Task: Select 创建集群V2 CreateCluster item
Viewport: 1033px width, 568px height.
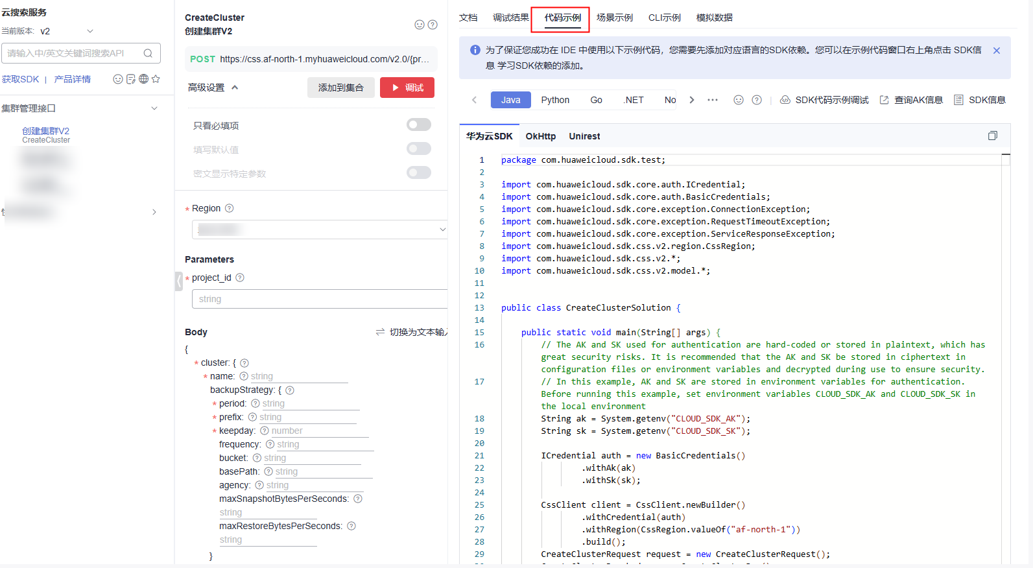Action: tap(46, 135)
